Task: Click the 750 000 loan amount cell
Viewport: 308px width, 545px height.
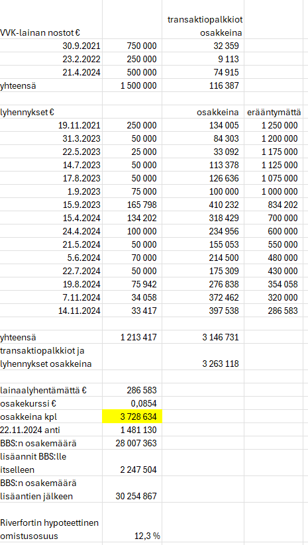Action: (x=132, y=46)
